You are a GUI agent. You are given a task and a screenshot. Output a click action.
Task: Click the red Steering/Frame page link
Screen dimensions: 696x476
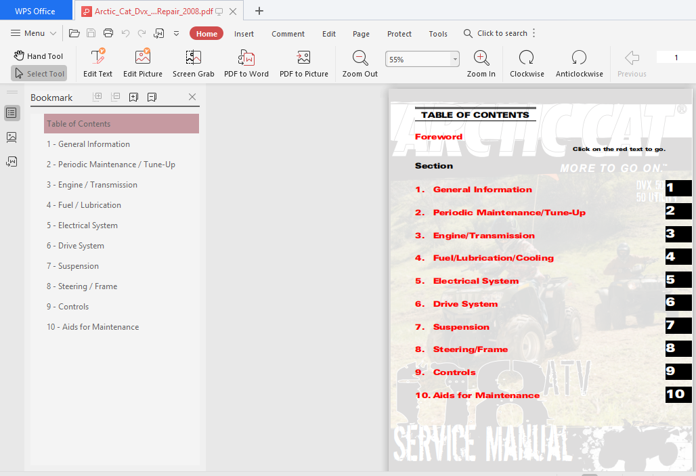[471, 349]
